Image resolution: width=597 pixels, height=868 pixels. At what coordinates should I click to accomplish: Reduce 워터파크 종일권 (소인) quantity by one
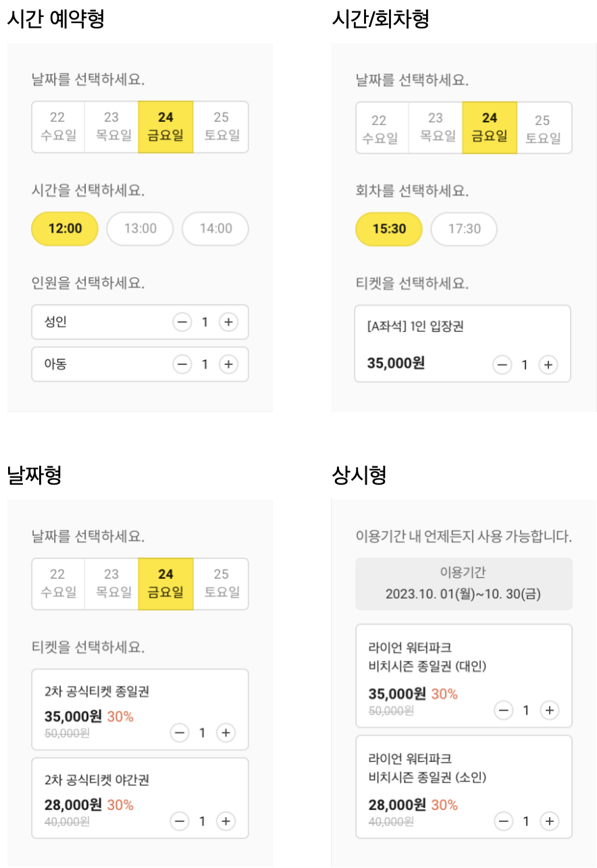click(x=504, y=821)
